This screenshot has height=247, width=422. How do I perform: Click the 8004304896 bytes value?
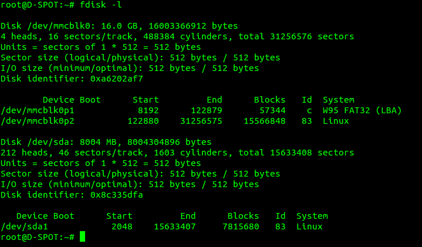169,142
